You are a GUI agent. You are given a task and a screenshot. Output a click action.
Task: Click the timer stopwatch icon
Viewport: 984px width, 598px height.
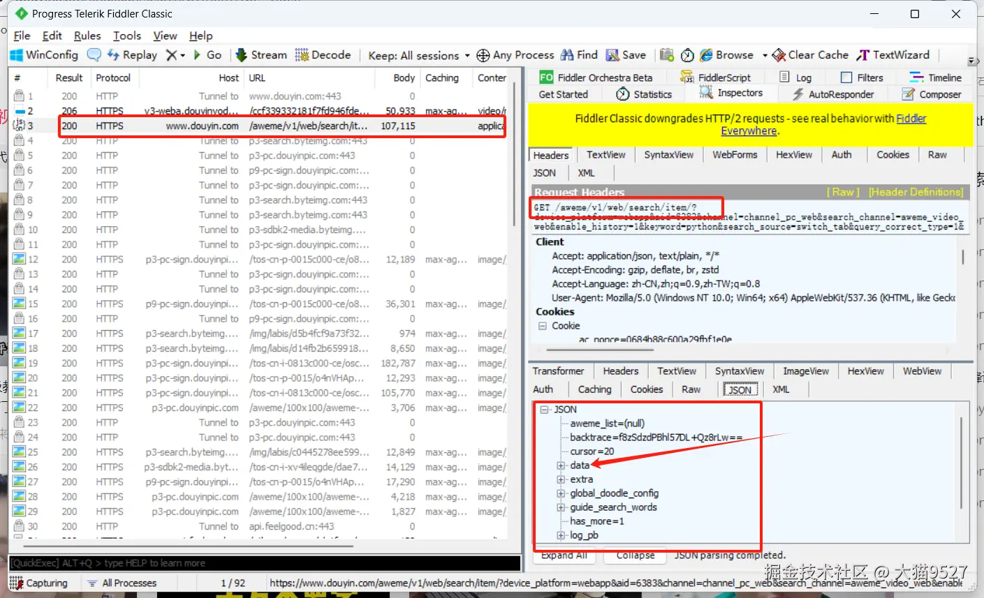687,55
